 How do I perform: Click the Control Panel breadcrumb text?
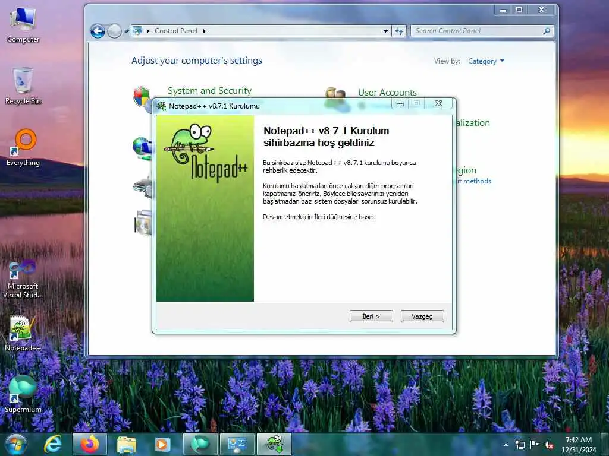pyautogui.click(x=176, y=31)
